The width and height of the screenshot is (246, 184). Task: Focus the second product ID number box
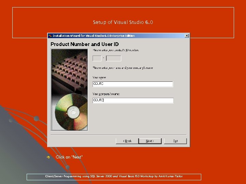point(113,58)
